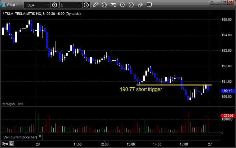Click the 15:00 time axis label
236x148 pixels.
184,144
